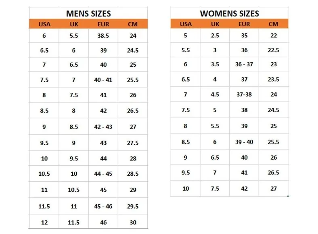The height and width of the screenshot is (234, 318).
Task: Click the WOMENS SIZES table title
Action: coord(229,14)
